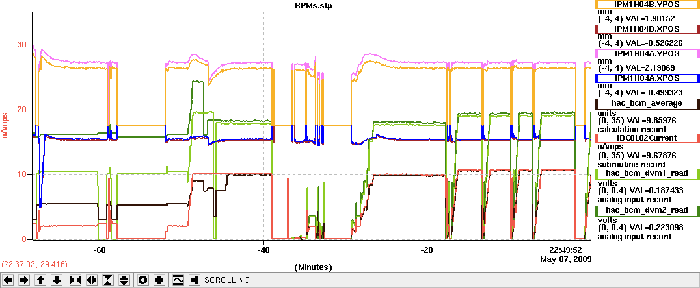
Task: Click the jump-to-scrolling arrow icon
Action: click(195, 280)
